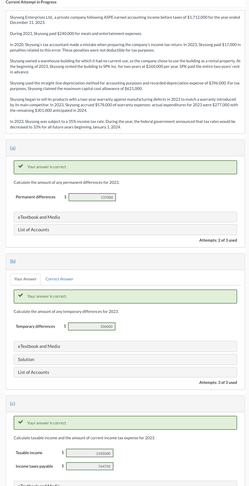Click the (b) section heading
Image resolution: width=249 pixels, height=486 pixels.
coord(13,261)
